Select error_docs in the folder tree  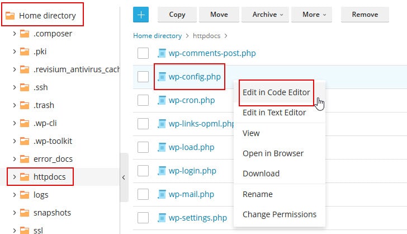coord(53,159)
